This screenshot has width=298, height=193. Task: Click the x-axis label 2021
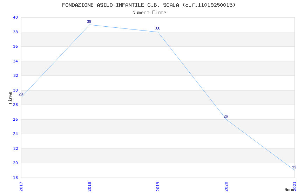[x=294, y=186]
